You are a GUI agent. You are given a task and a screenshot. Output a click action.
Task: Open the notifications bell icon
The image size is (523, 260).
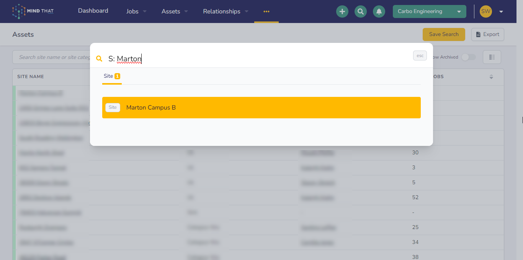(379, 11)
